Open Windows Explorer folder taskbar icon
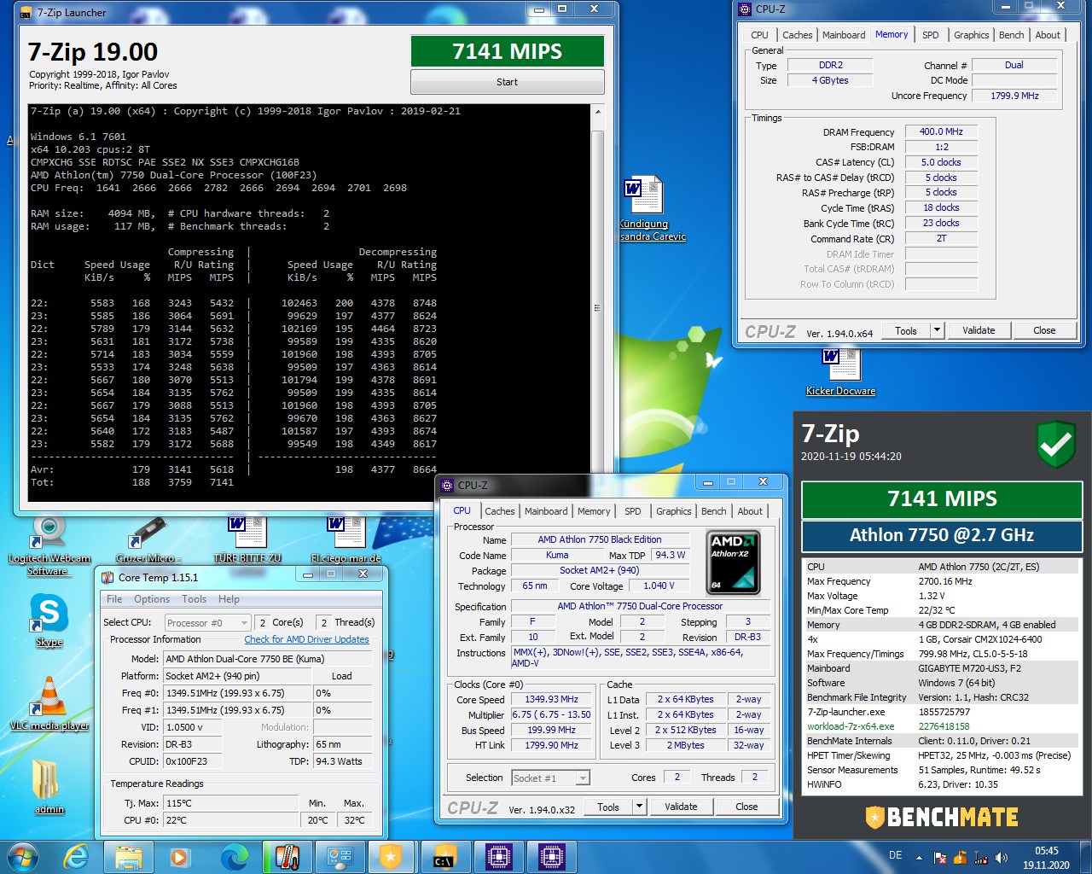 pyautogui.click(x=129, y=856)
